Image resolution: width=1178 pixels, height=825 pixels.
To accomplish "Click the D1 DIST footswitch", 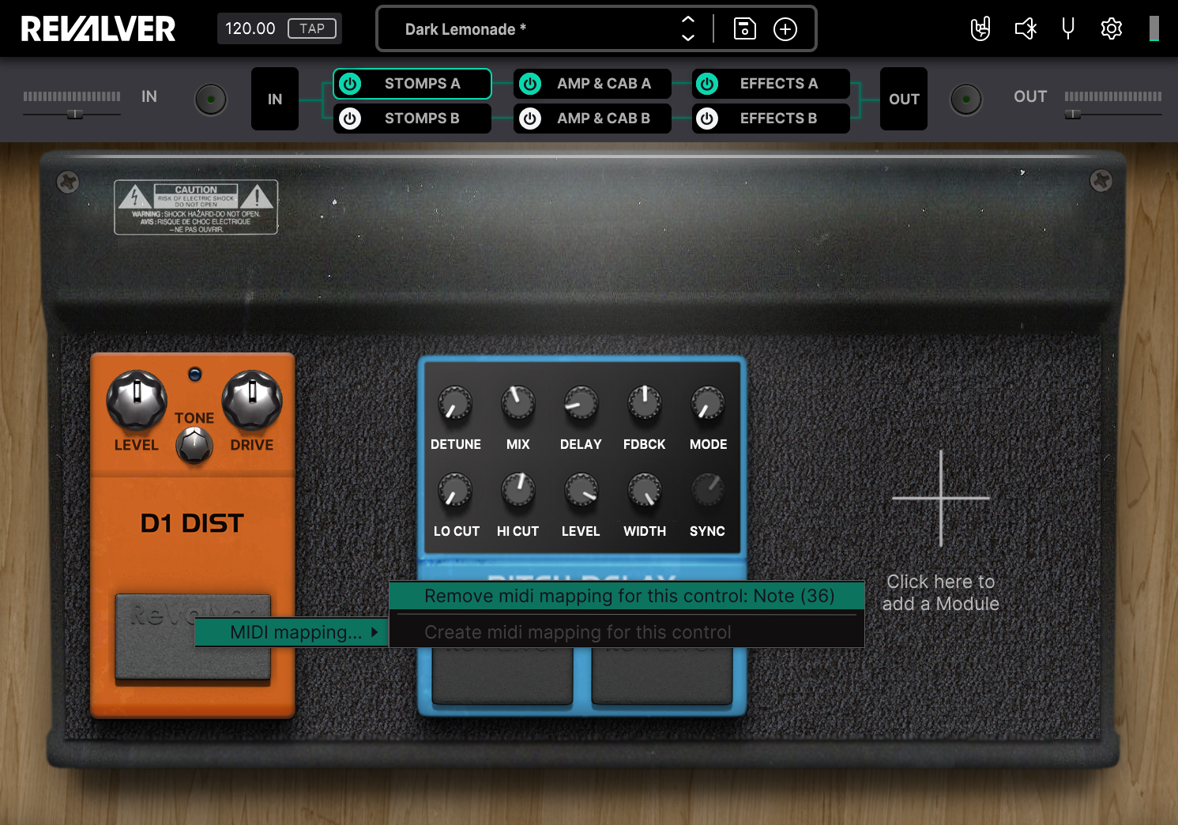I will point(194,637).
